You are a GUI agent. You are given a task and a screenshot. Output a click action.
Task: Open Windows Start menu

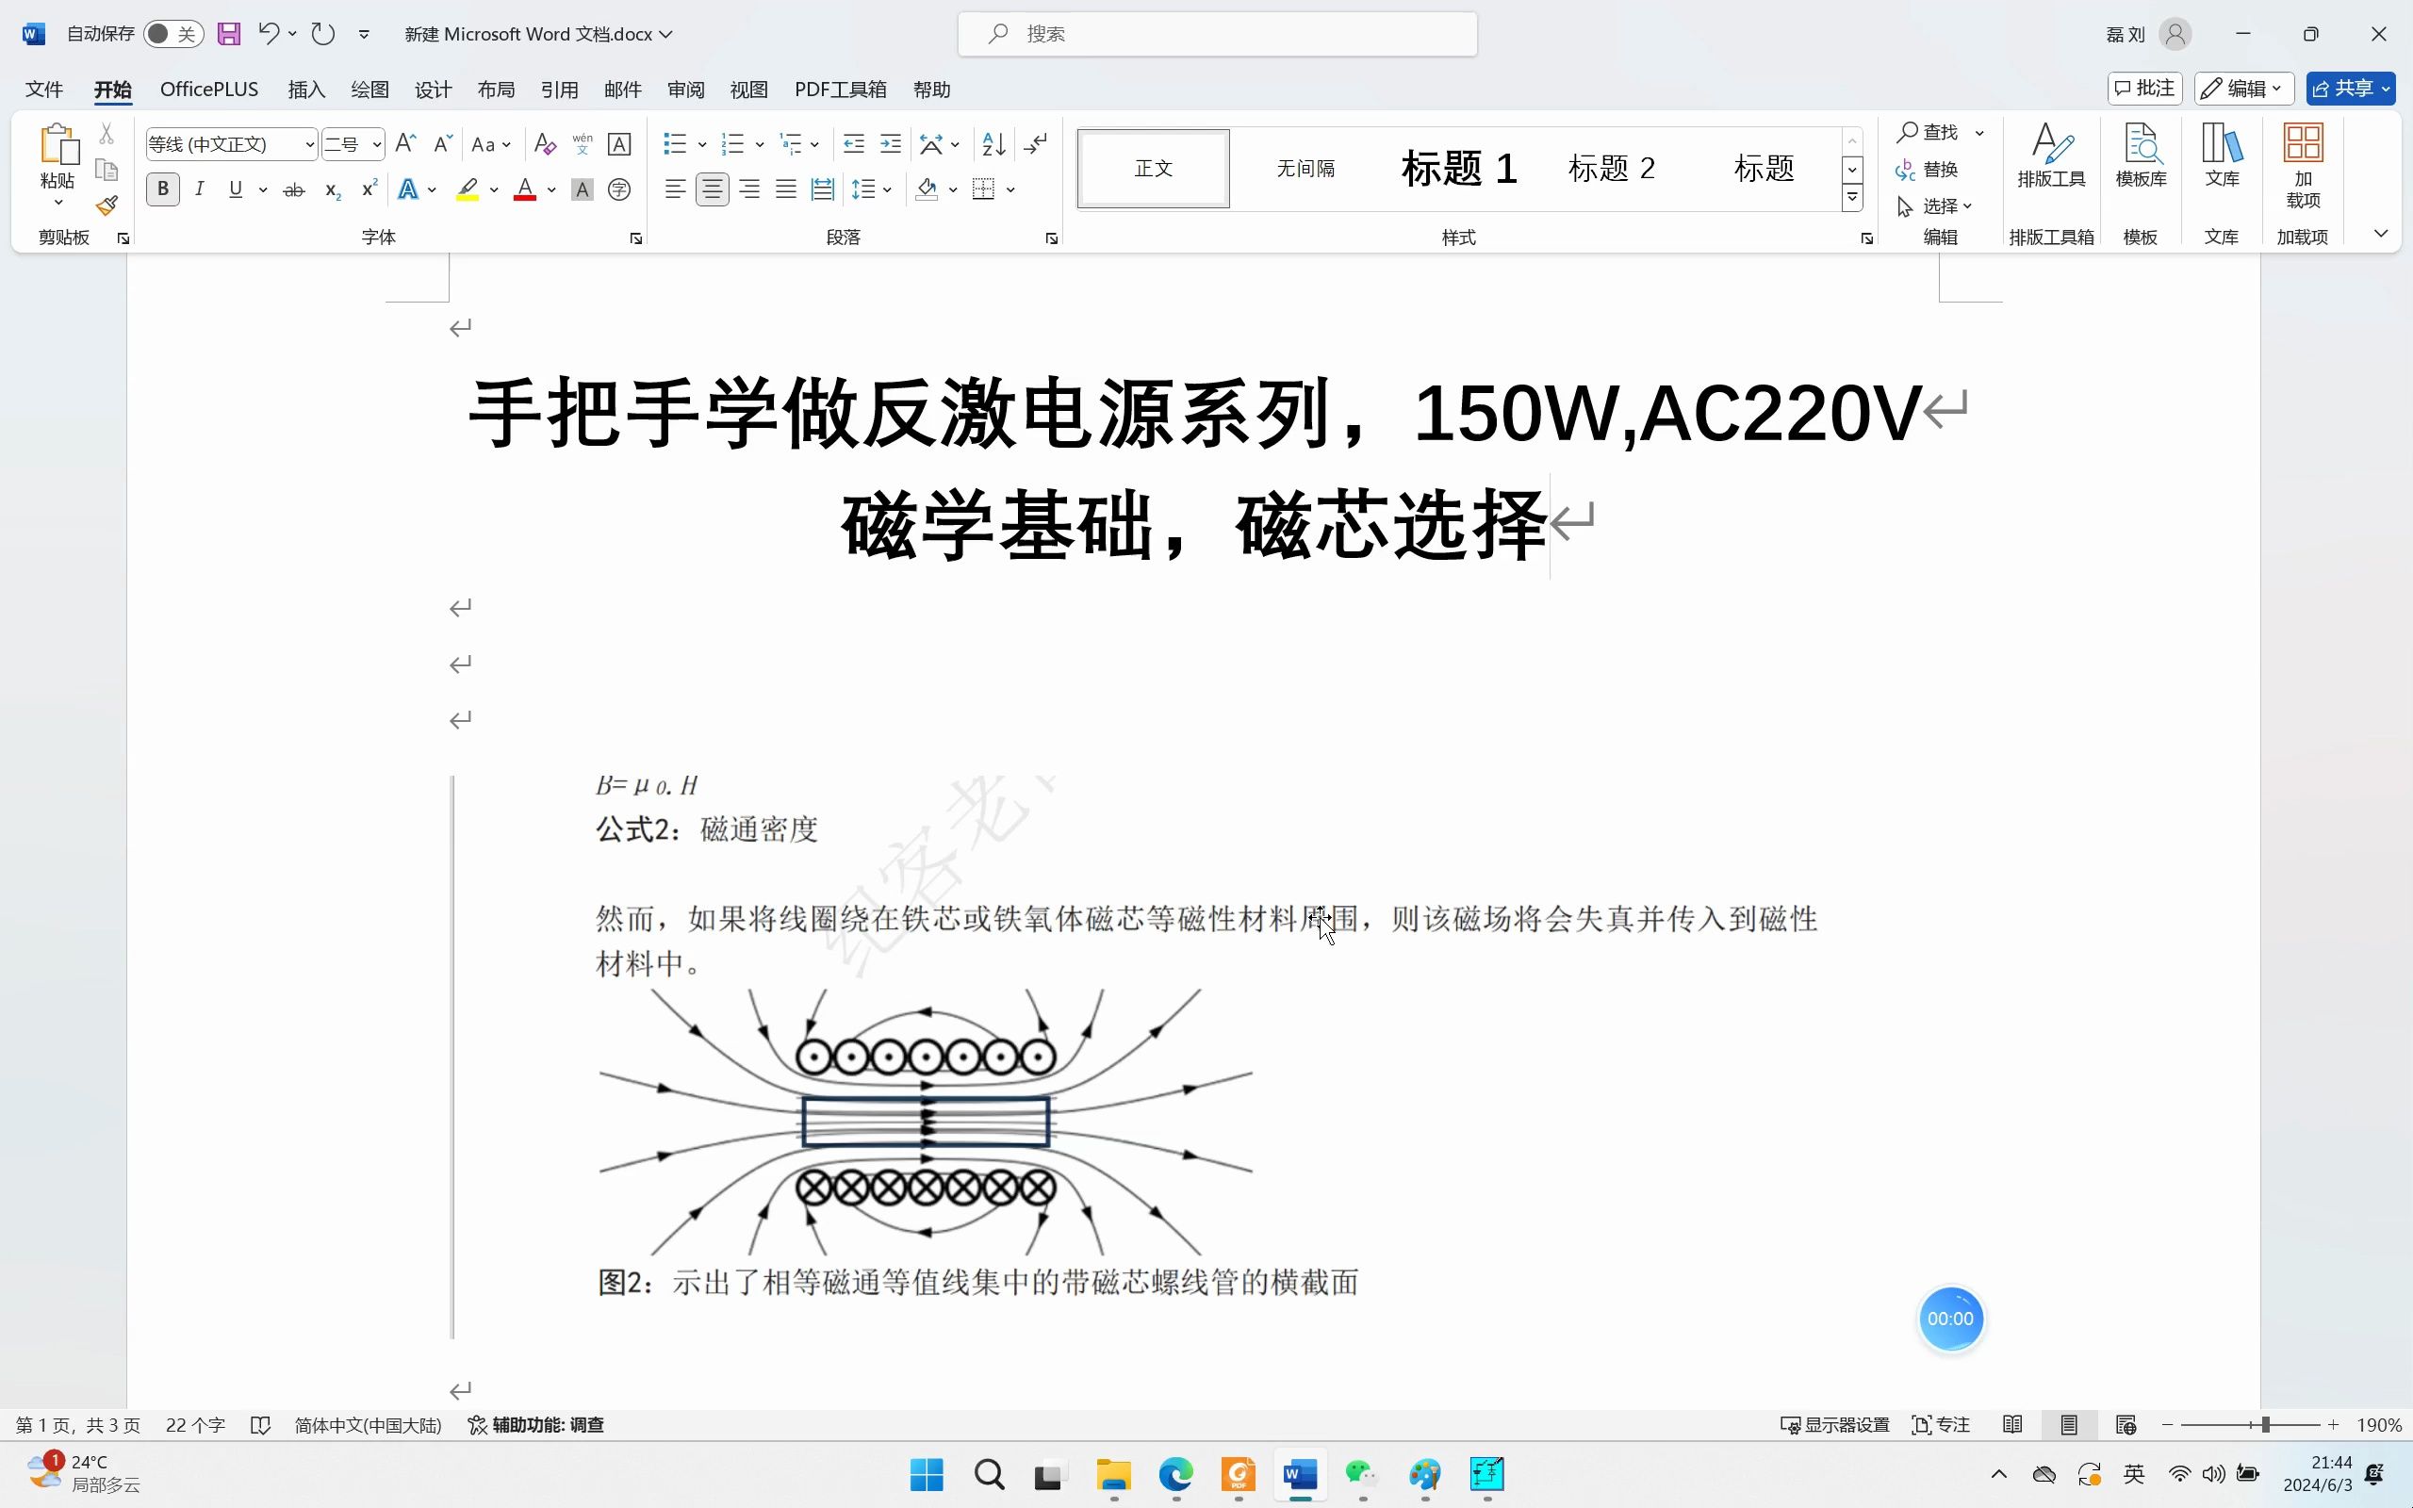pyautogui.click(x=927, y=1474)
